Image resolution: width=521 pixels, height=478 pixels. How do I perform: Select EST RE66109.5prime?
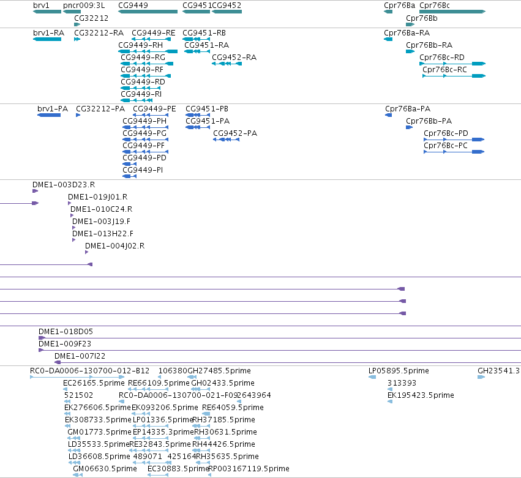point(159,383)
